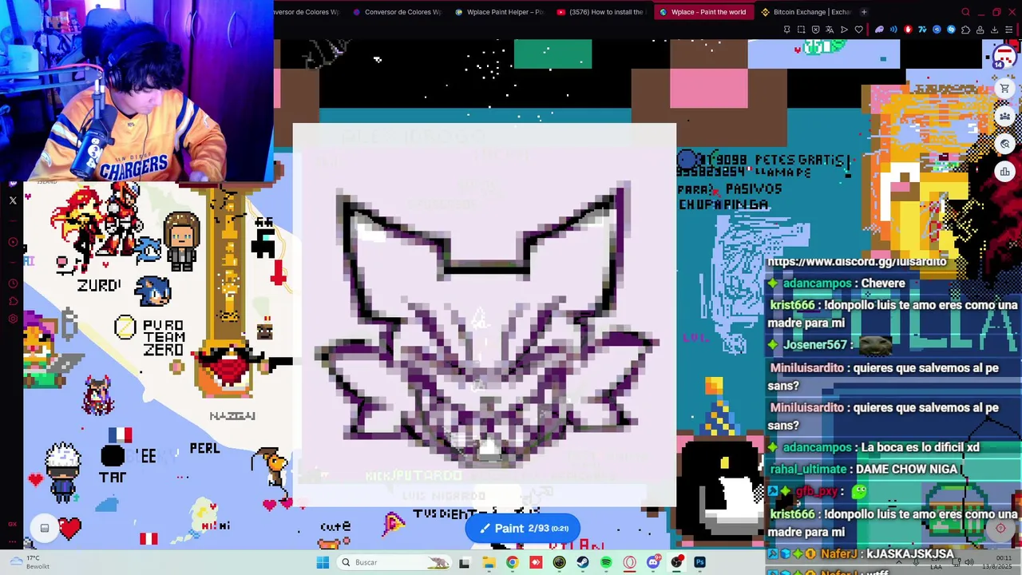Open X Twitter in Opera GX sidebar
1022x575 pixels.
coord(13,200)
